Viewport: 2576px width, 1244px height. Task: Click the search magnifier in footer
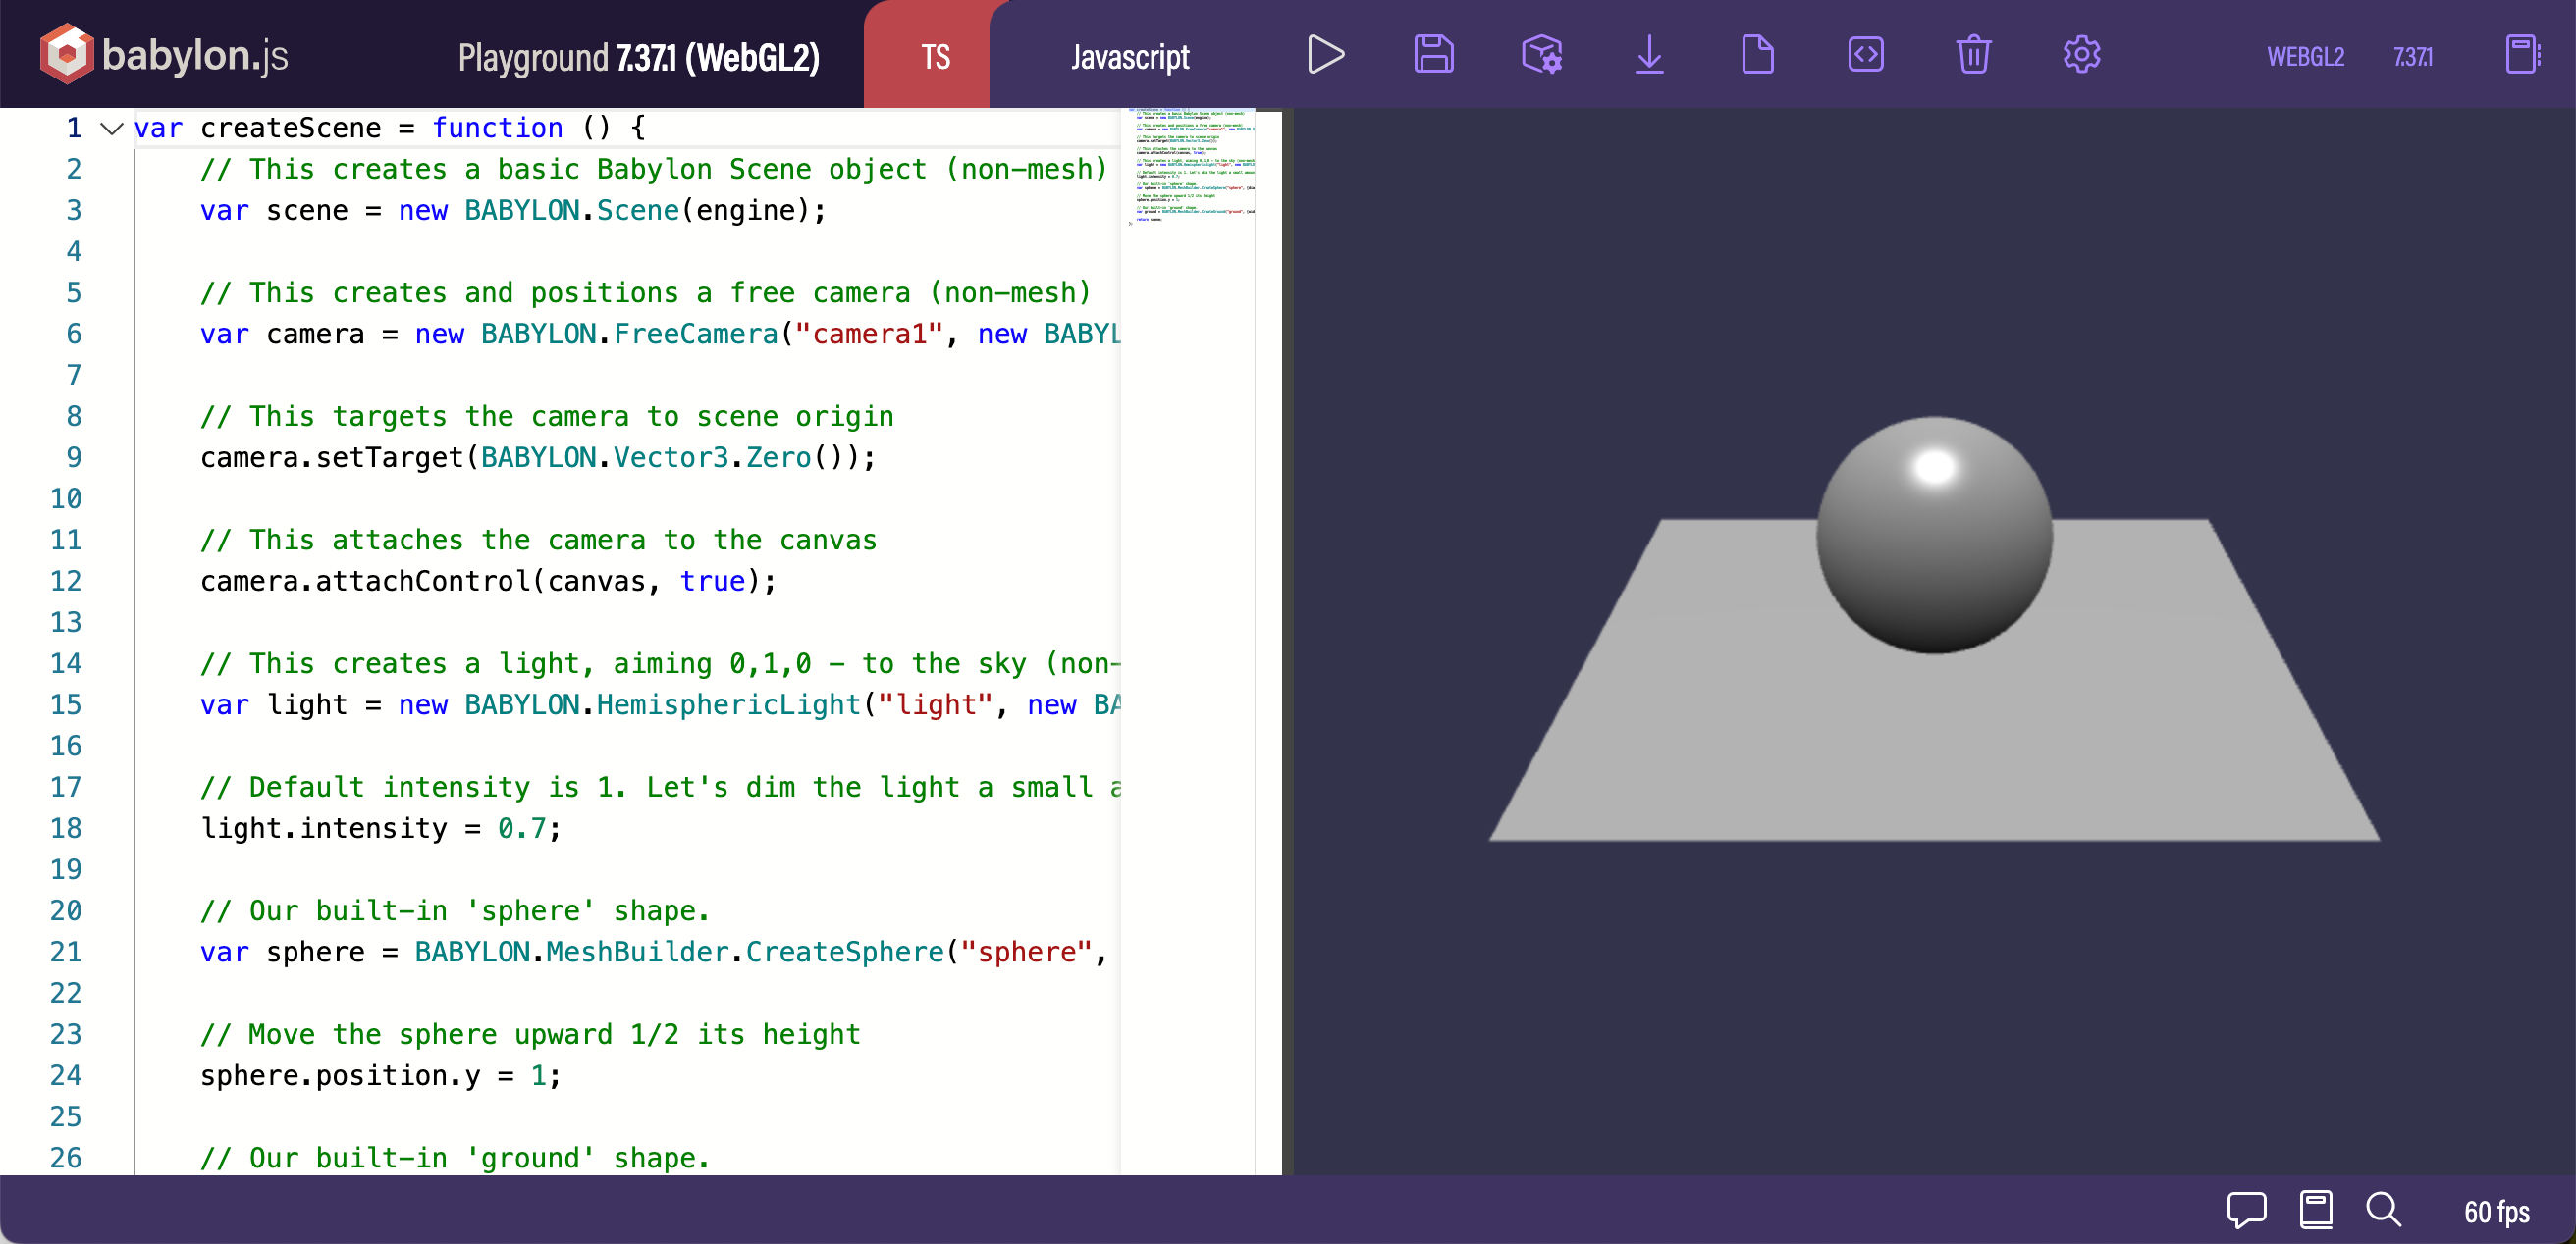tap(2384, 1210)
